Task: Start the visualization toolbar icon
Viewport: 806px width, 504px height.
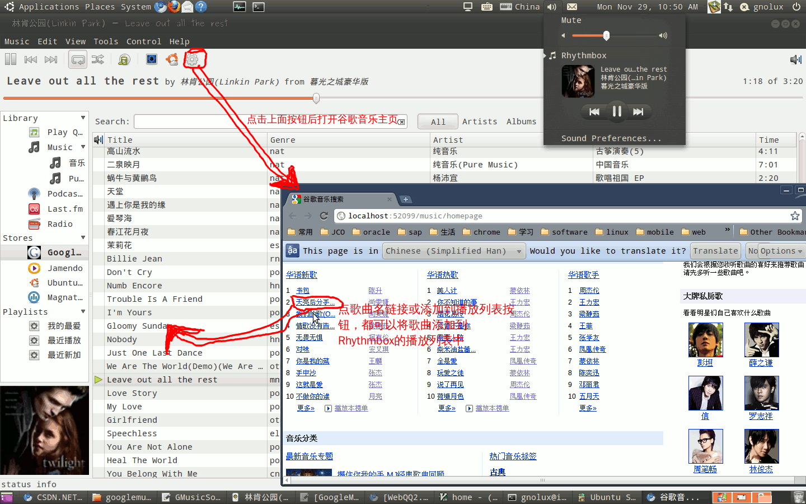Action: pos(151,59)
